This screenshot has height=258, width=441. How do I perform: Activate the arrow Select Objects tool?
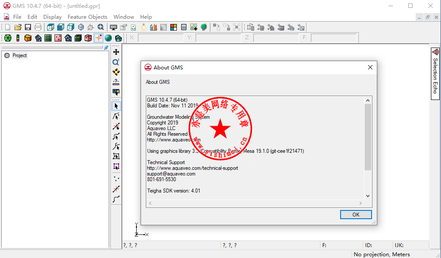click(x=116, y=106)
